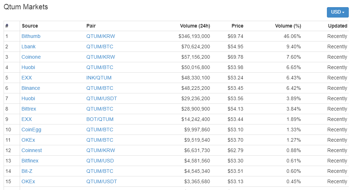
Task: Click the Source column header
Action: click(30, 26)
